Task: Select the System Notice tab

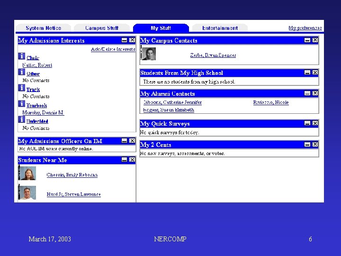Action: coord(43,28)
